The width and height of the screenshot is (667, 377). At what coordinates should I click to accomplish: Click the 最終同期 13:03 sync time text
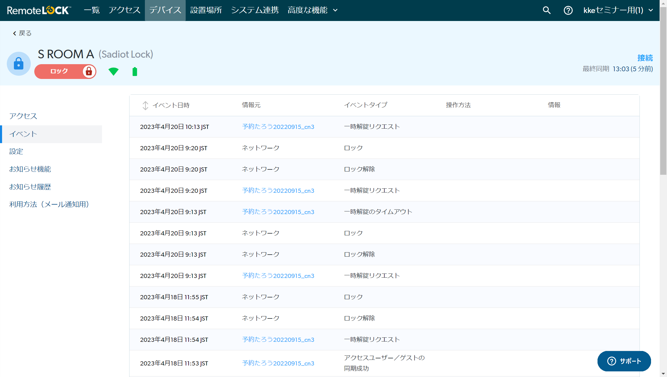coord(618,69)
